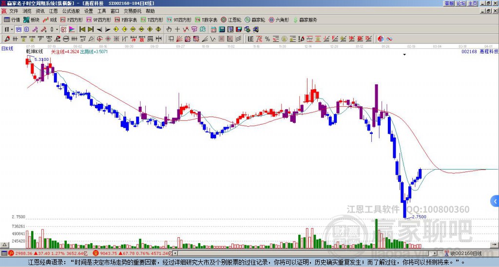Switch to K线 candlestick chart

pos(50,19)
